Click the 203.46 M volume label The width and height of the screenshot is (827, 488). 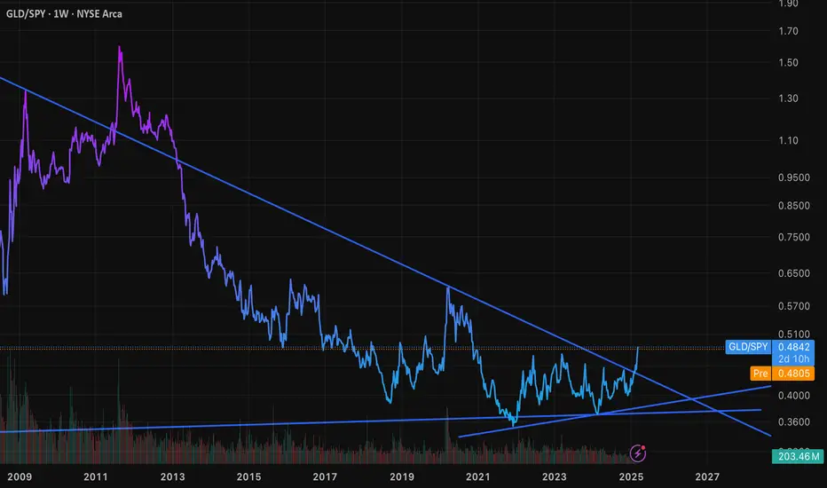coord(798,456)
